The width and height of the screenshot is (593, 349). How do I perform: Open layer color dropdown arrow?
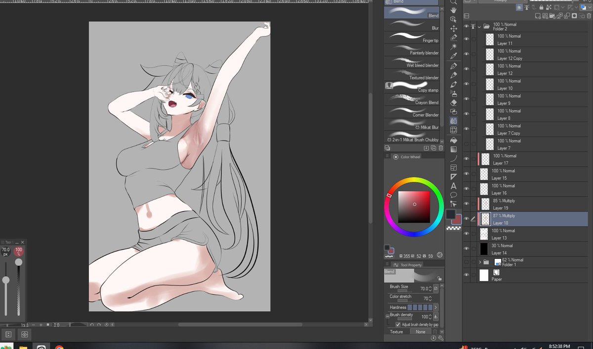click(590, 7)
